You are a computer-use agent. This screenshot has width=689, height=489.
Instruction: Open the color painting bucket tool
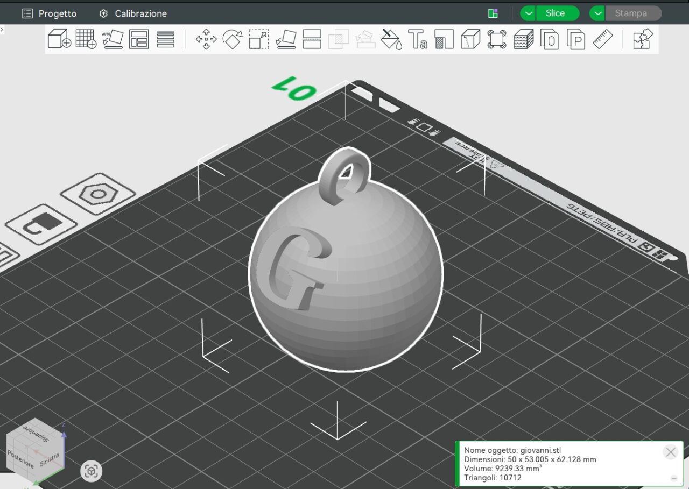click(391, 39)
